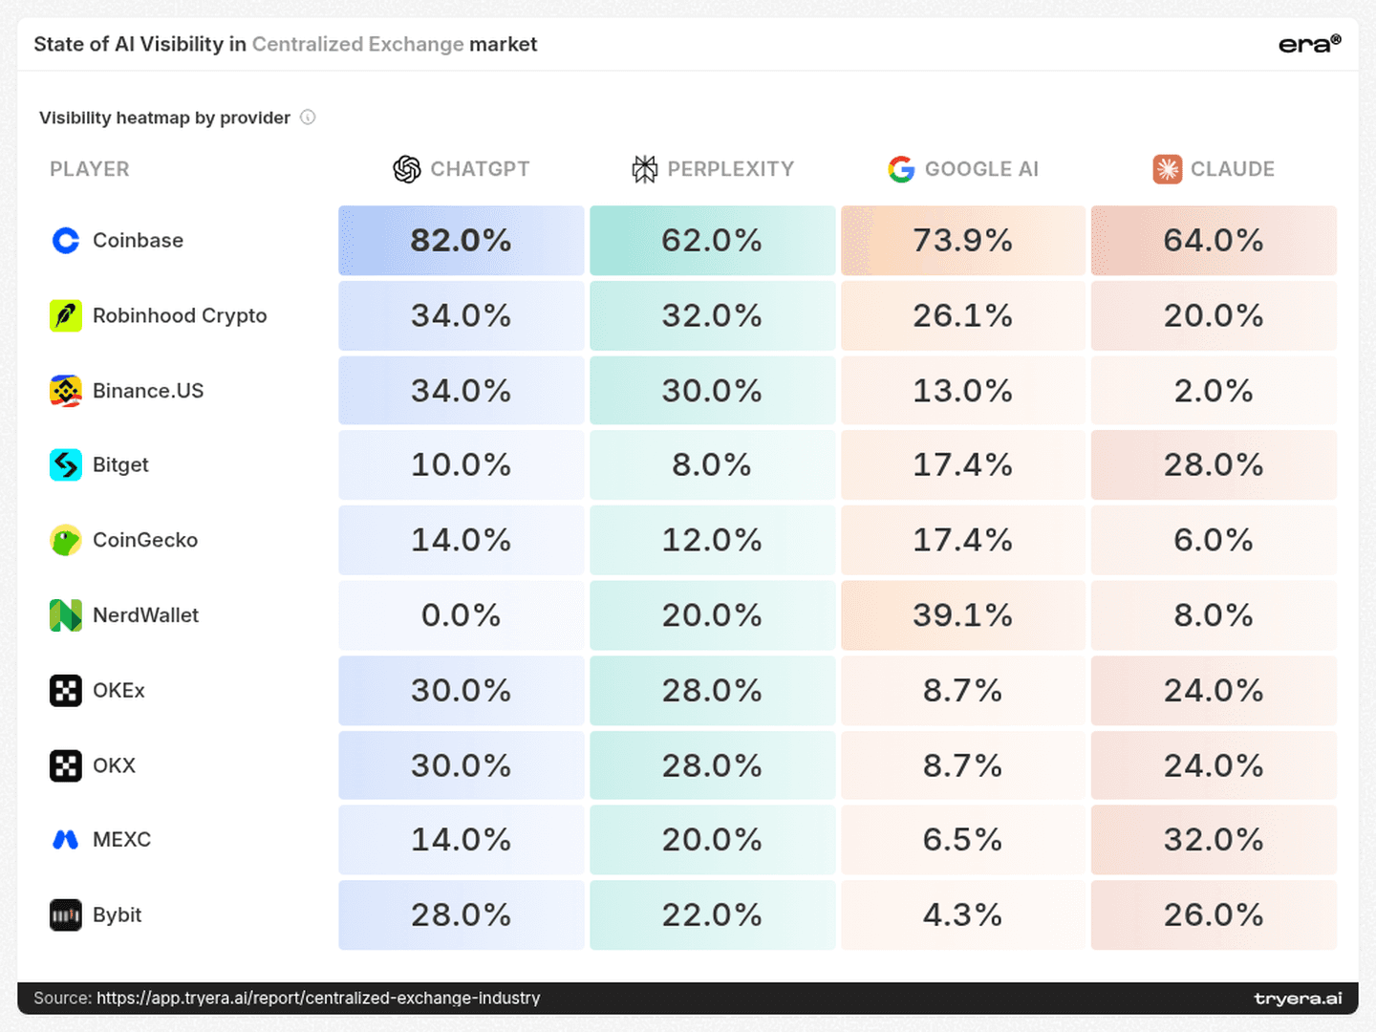The height and width of the screenshot is (1032, 1376).
Task: Click the Centralized Exchange market name
Action: click(358, 44)
